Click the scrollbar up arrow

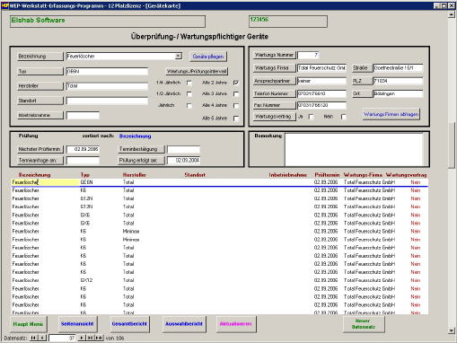(x=452, y=14)
